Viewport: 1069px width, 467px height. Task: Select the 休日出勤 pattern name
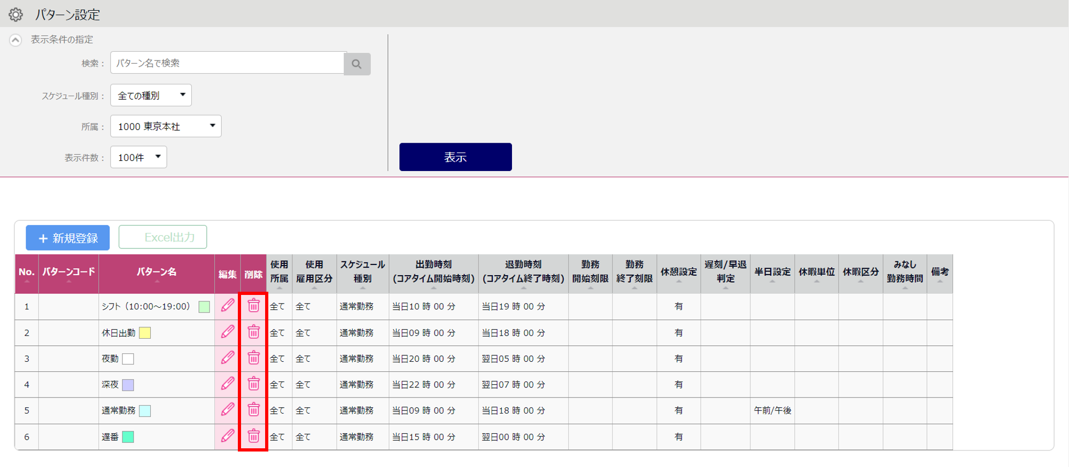(x=119, y=333)
